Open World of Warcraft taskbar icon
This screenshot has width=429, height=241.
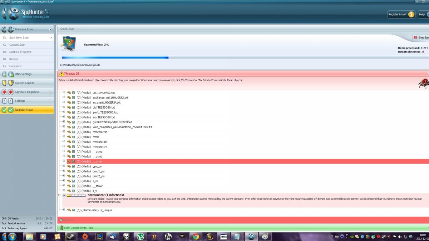[209, 236]
